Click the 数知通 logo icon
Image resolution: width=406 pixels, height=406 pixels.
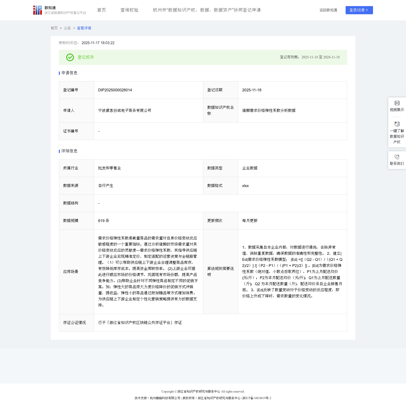click(38, 10)
